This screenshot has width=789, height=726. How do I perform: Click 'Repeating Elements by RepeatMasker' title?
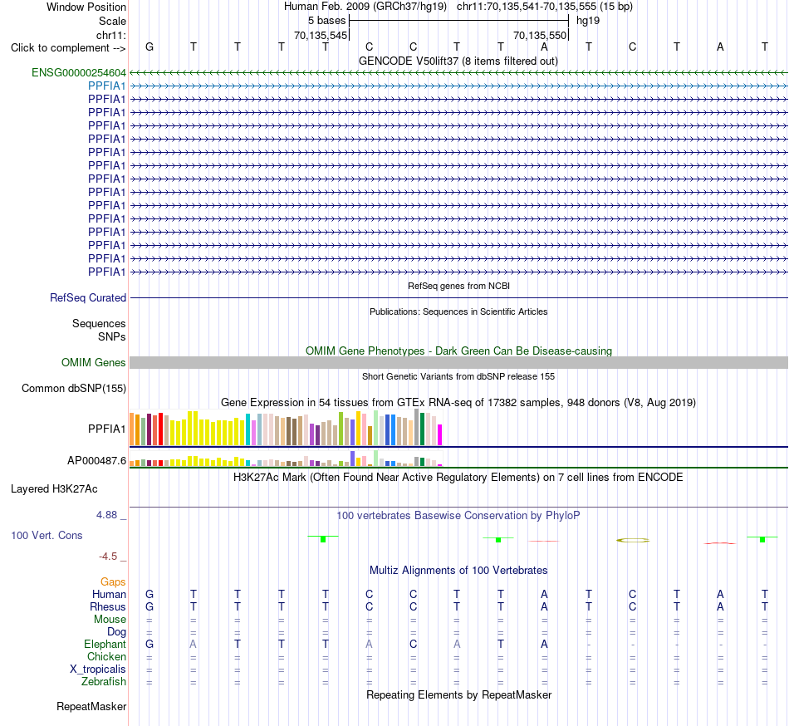coord(458,694)
